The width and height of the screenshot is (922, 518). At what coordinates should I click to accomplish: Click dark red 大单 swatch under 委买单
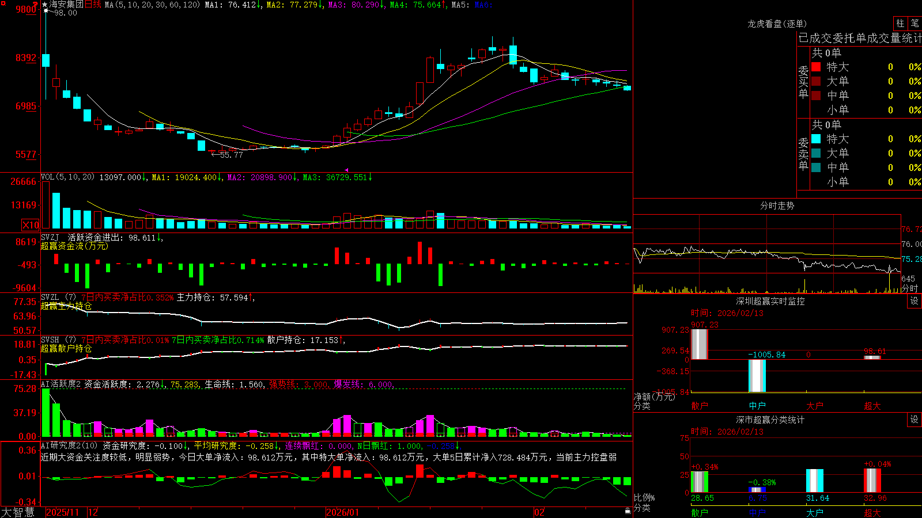tap(816, 81)
